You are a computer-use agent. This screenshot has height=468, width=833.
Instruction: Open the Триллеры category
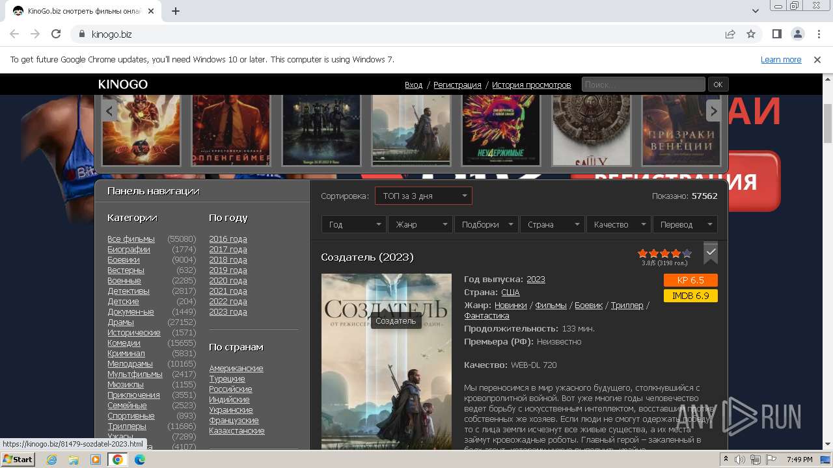pyautogui.click(x=127, y=426)
